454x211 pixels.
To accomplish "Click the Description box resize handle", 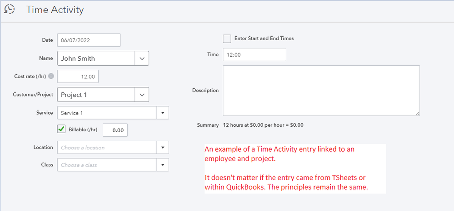I will (x=417, y=113).
